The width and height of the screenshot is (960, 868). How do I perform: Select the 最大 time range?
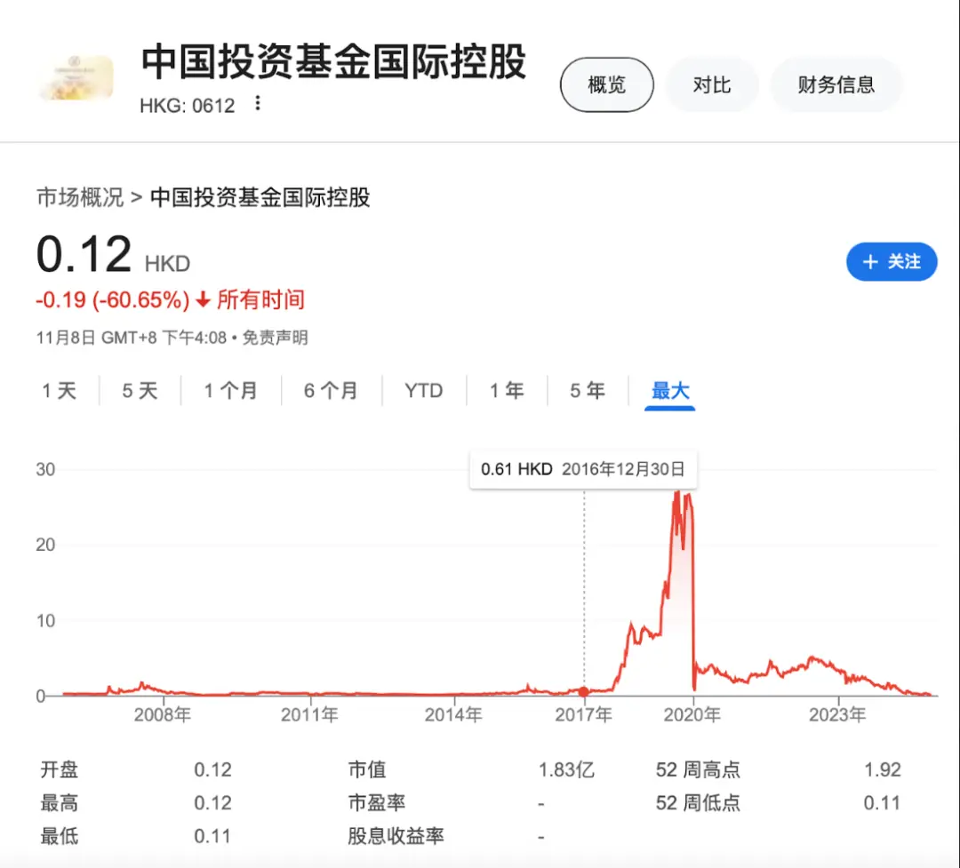pyautogui.click(x=670, y=391)
